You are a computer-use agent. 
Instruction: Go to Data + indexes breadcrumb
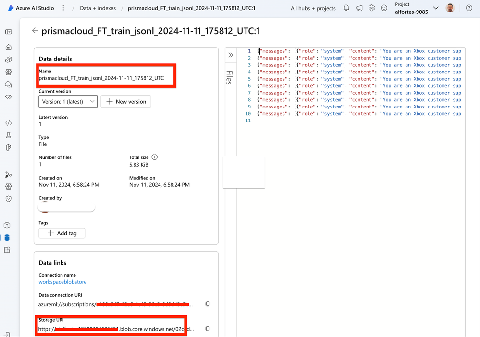[98, 8]
